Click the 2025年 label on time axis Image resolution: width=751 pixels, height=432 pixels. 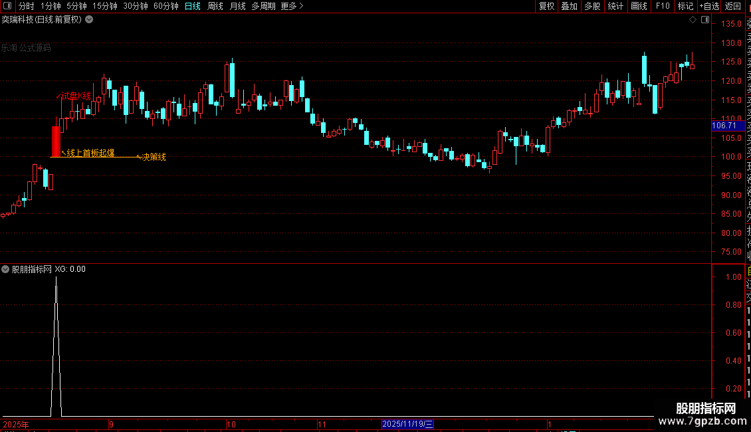(x=16, y=424)
